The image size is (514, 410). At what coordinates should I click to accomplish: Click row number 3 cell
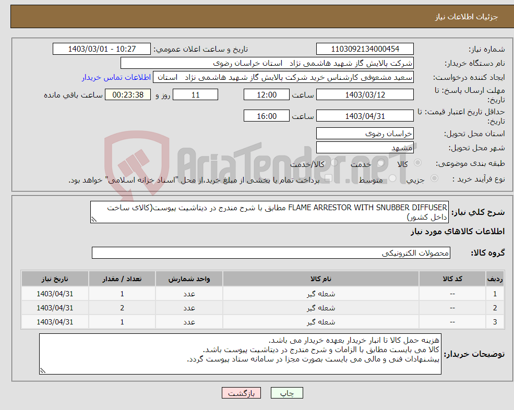[495, 322]
